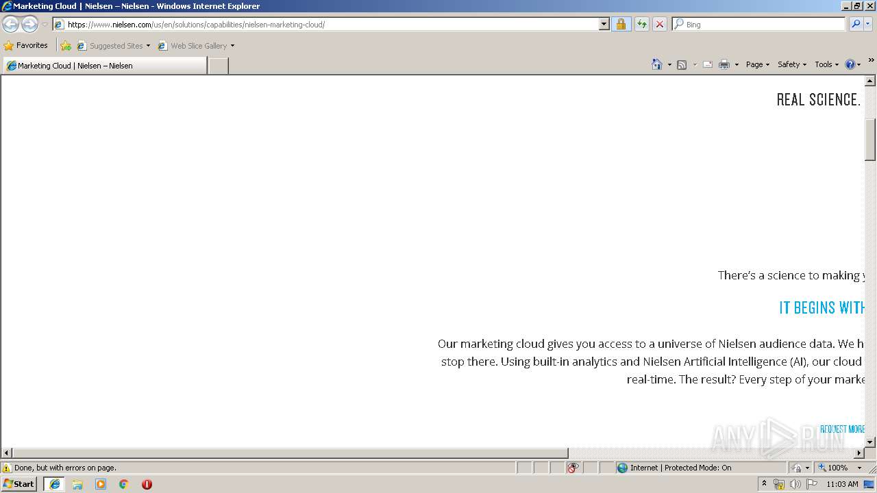
Task: Open the RSS feeds icon
Action: coord(682,64)
